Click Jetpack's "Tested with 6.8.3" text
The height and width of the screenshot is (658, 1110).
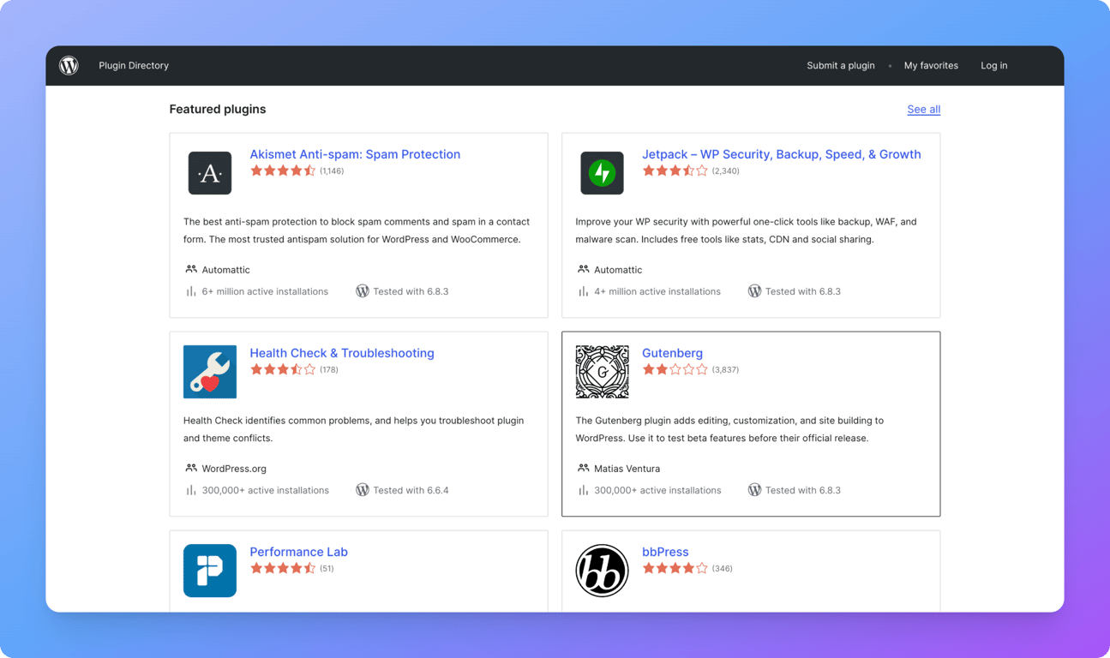(803, 292)
